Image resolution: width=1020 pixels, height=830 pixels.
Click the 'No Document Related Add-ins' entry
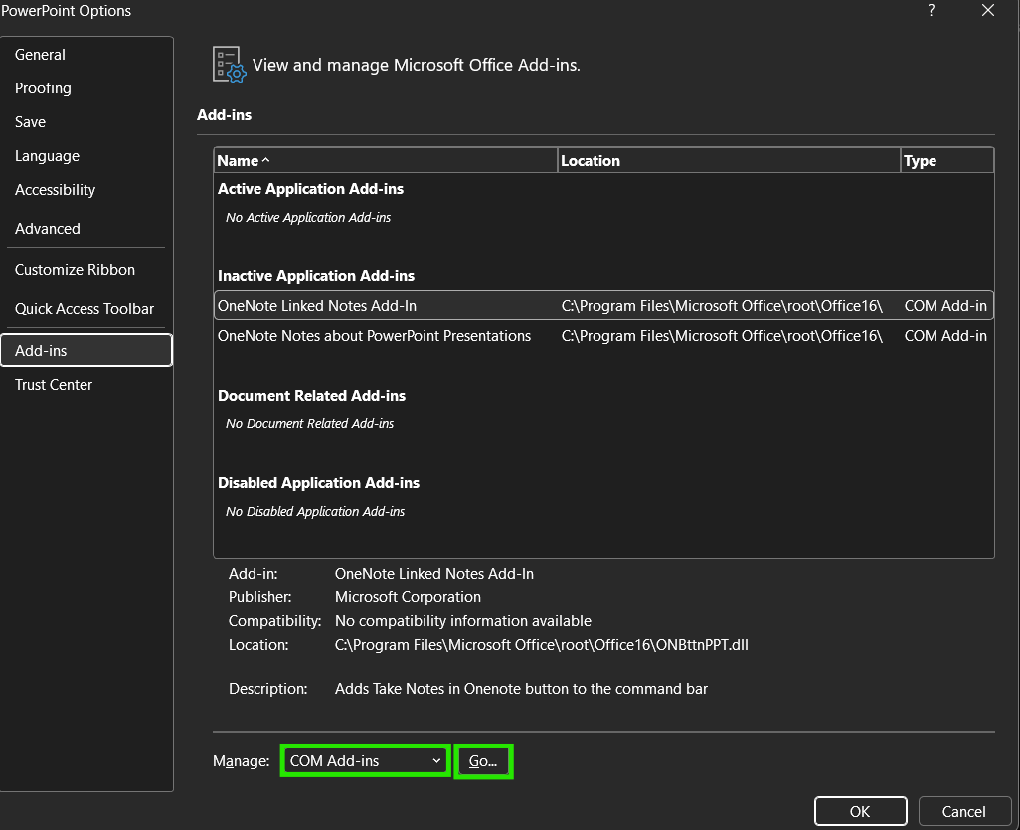(309, 424)
